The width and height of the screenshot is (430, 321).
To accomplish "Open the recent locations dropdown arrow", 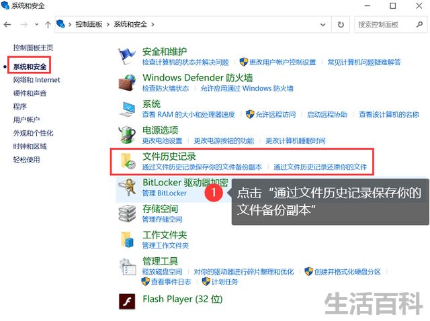I will coord(37,24).
